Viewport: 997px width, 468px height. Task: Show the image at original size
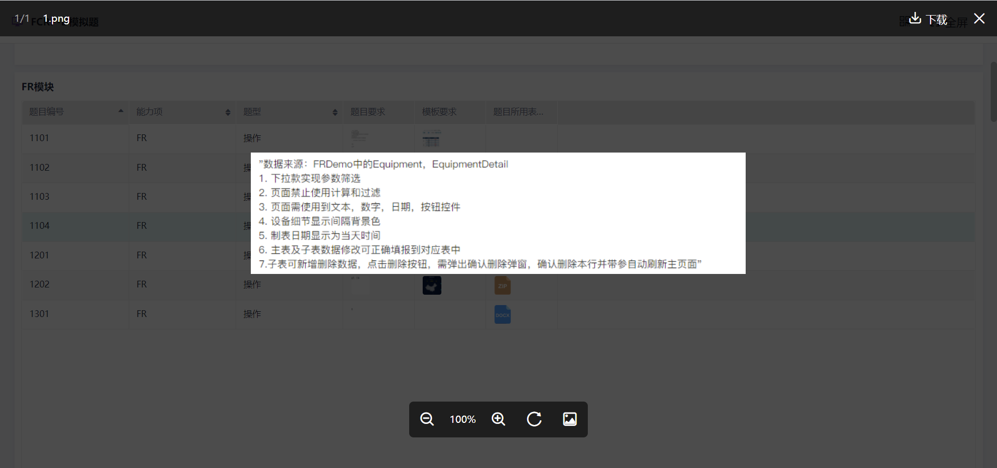[570, 419]
